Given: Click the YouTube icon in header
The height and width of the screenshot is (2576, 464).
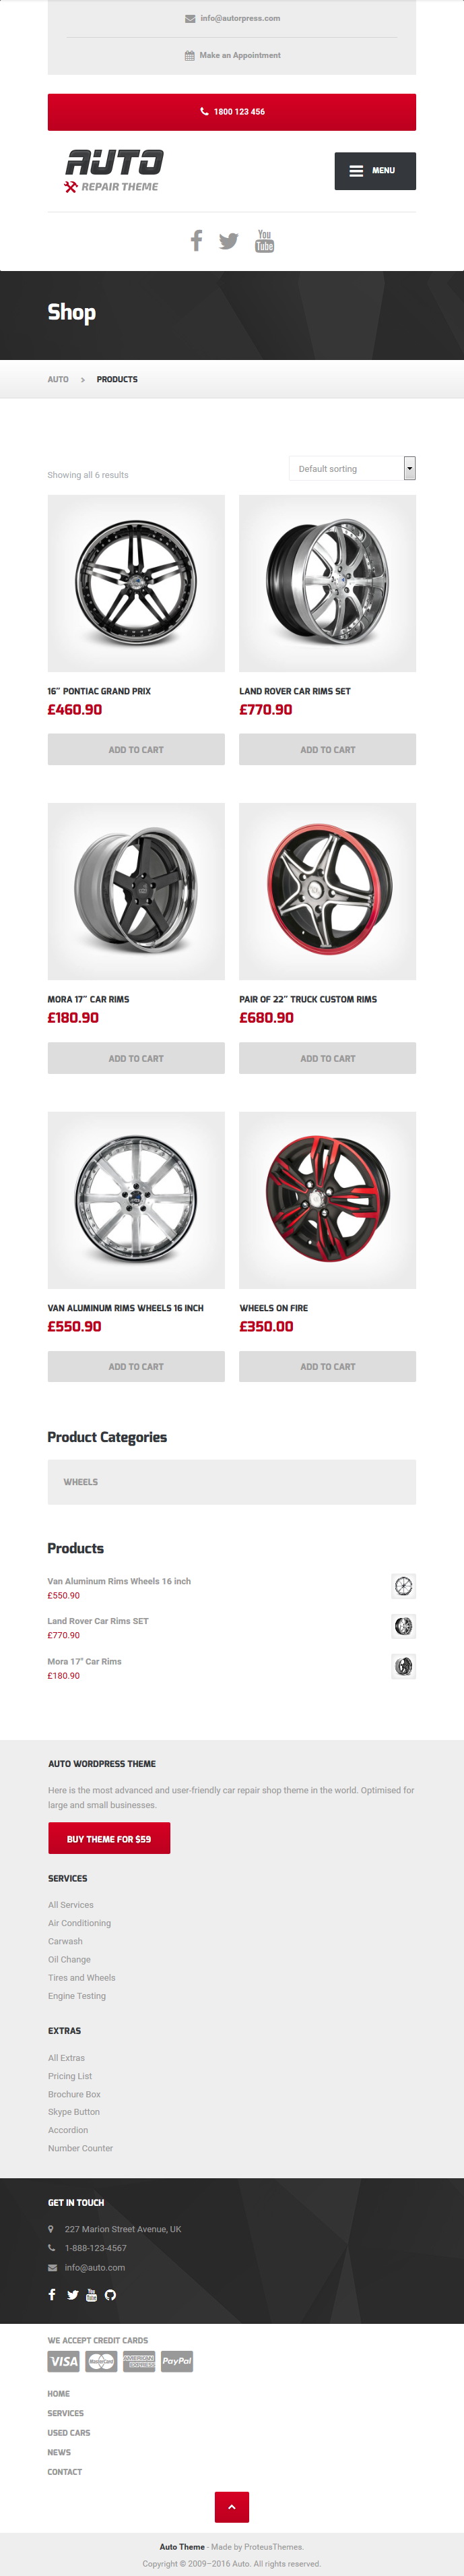Looking at the screenshot, I should coord(265,240).
